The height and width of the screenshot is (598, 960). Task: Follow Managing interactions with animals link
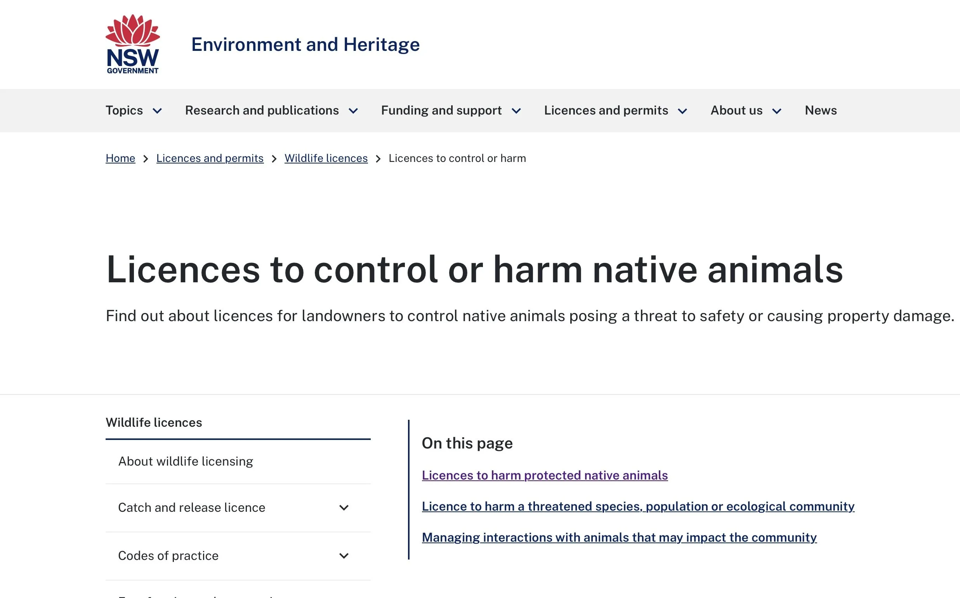click(x=619, y=537)
